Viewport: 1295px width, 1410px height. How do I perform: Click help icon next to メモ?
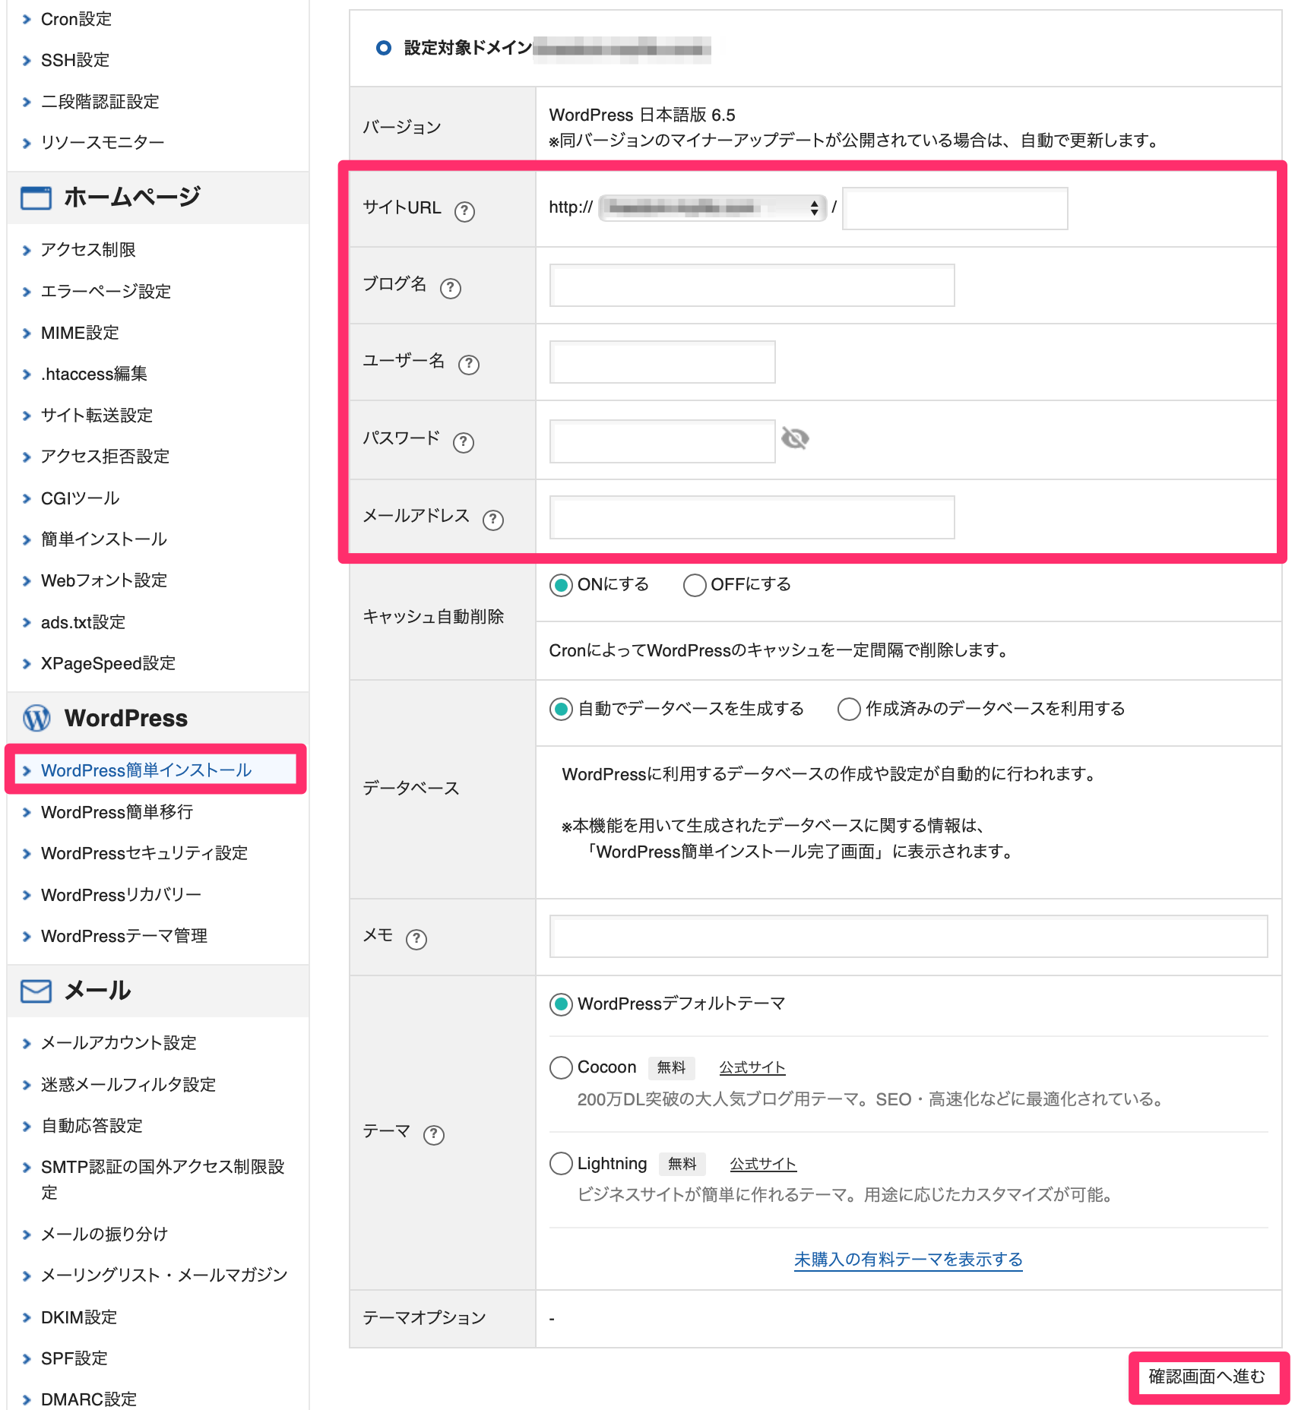(416, 940)
